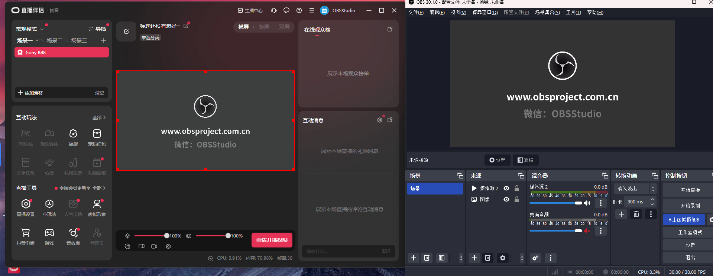
Task: Adjust 媒体源 2 volume slider in OBS
Action: 555,203
